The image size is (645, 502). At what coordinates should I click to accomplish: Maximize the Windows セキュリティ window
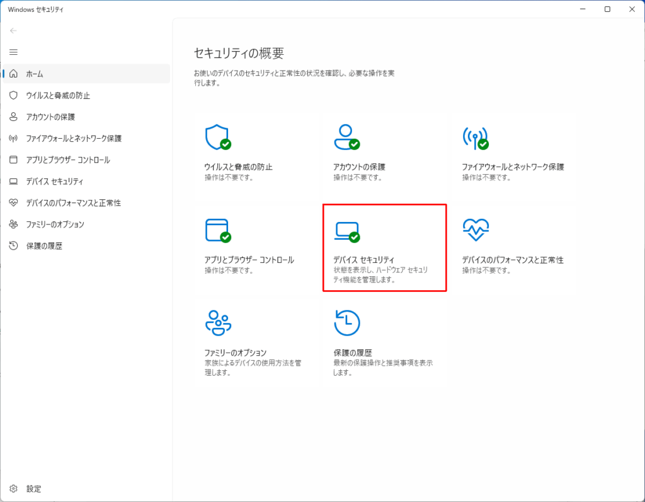[607, 9]
